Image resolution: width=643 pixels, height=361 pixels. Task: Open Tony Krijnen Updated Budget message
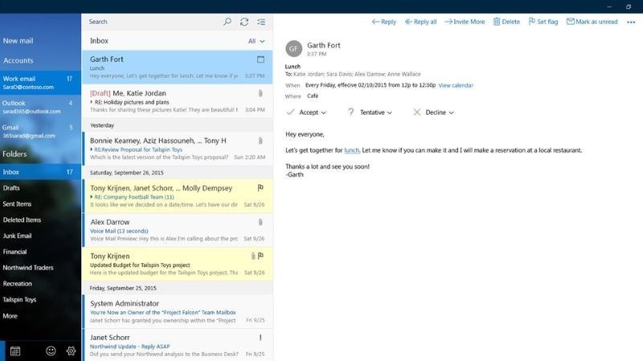tap(177, 264)
